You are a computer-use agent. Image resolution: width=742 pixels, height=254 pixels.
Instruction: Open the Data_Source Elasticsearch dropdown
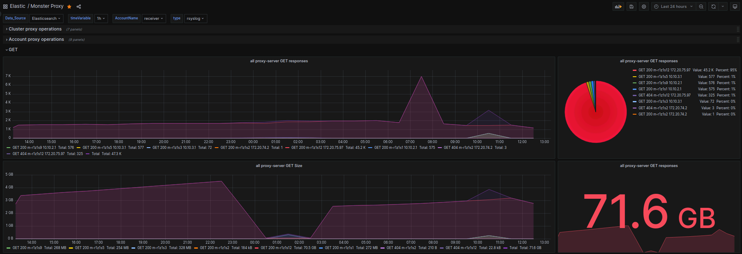click(46, 19)
